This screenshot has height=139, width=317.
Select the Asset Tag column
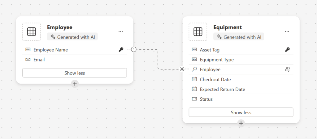241,50
